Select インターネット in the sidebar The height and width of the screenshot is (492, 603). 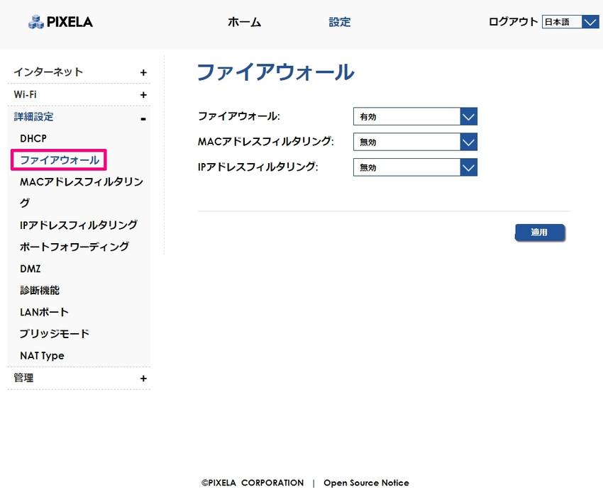[x=48, y=72]
